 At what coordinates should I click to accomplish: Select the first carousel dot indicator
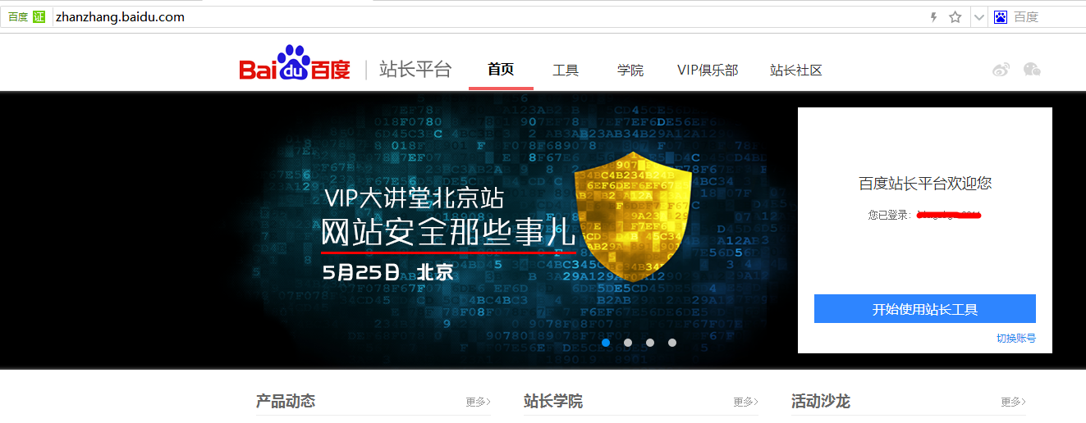click(606, 343)
